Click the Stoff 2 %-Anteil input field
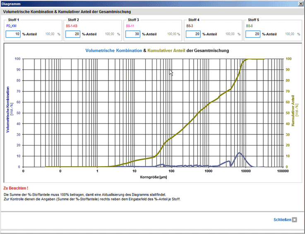This screenshot has height=234, width=305. [x=73, y=34]
